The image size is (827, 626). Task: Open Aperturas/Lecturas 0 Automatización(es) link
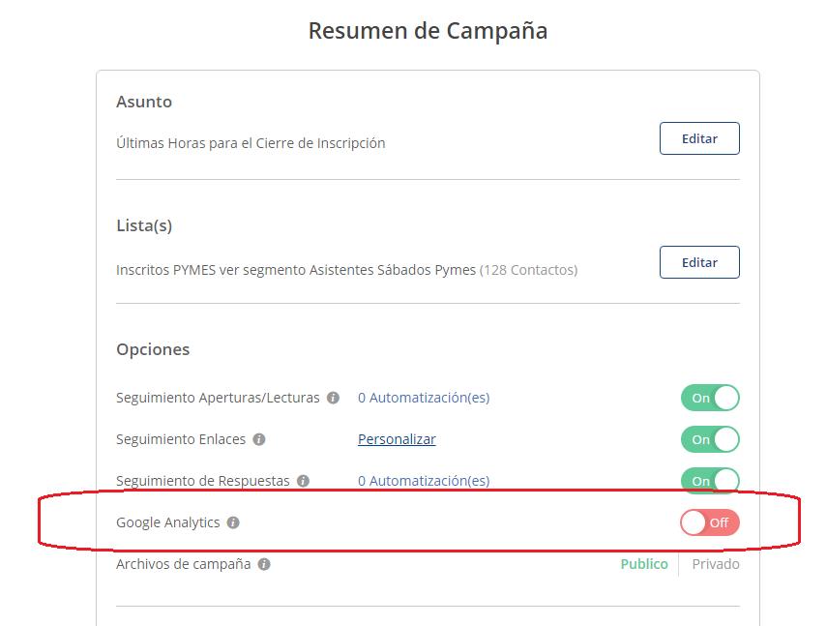[424, 398]
